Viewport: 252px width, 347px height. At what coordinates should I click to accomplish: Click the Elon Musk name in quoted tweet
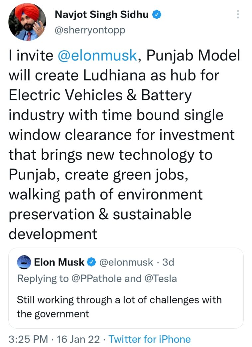(x=60, y=262)
